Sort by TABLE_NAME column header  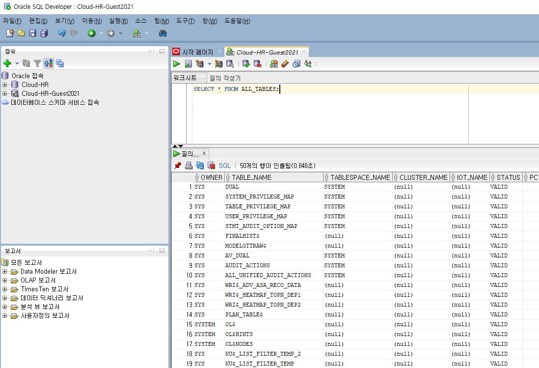pos(273,177)
